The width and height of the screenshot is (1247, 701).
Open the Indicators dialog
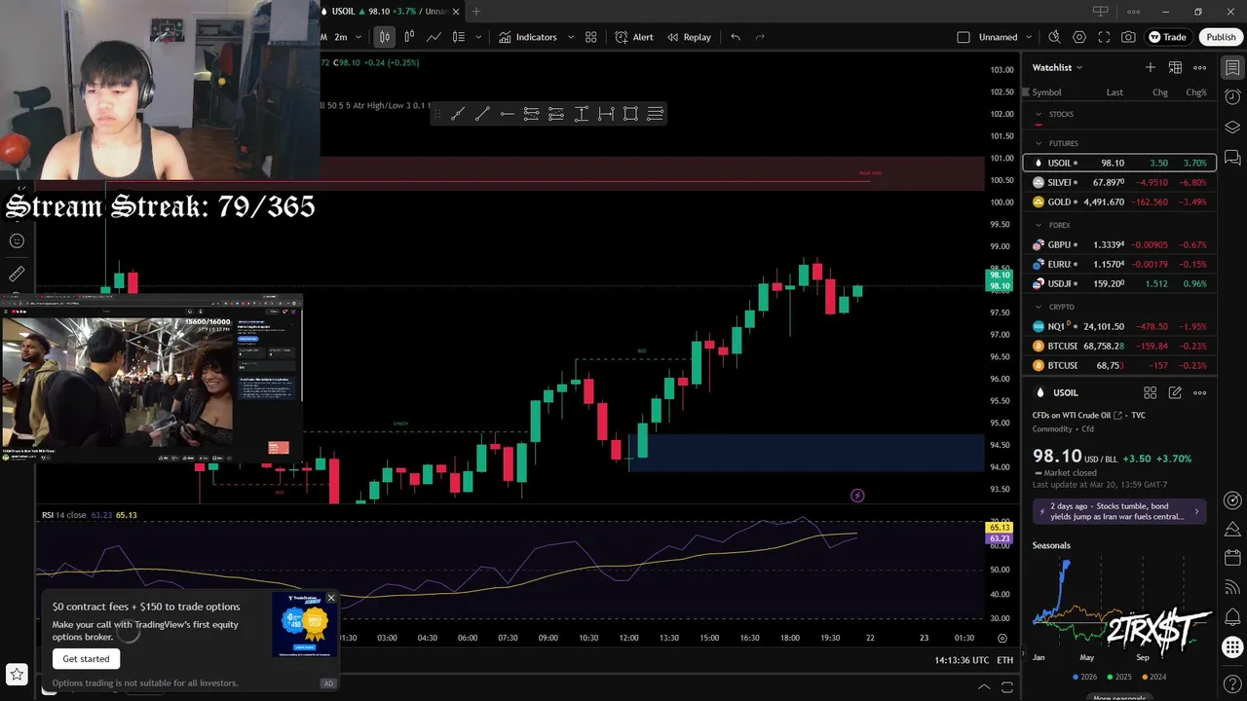[x=528, y=37]
